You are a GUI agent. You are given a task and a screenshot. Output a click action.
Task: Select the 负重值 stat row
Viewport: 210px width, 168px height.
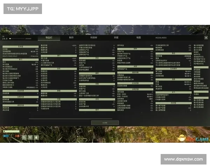coord(201,94)
